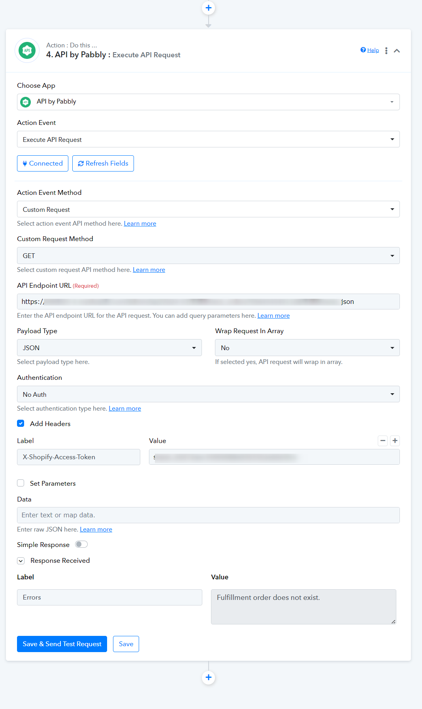Open the Choose App dropdown
This screenshot has height=709, width=422.
click(x=208, y=102)
